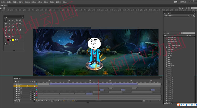Select the Rectangle tool
197x108 pixels.
17,24
